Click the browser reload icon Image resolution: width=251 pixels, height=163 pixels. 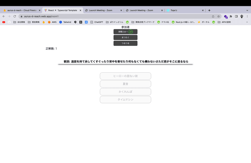coord(15,16)
